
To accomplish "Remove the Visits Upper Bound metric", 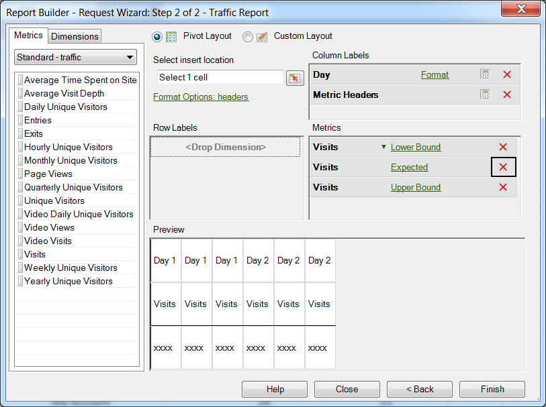I will click(x=503, y=187).
